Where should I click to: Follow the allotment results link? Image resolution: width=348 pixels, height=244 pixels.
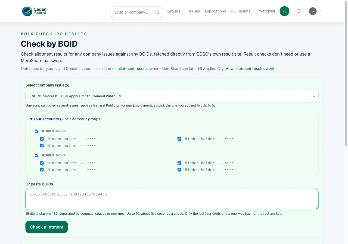pos(133,69)
